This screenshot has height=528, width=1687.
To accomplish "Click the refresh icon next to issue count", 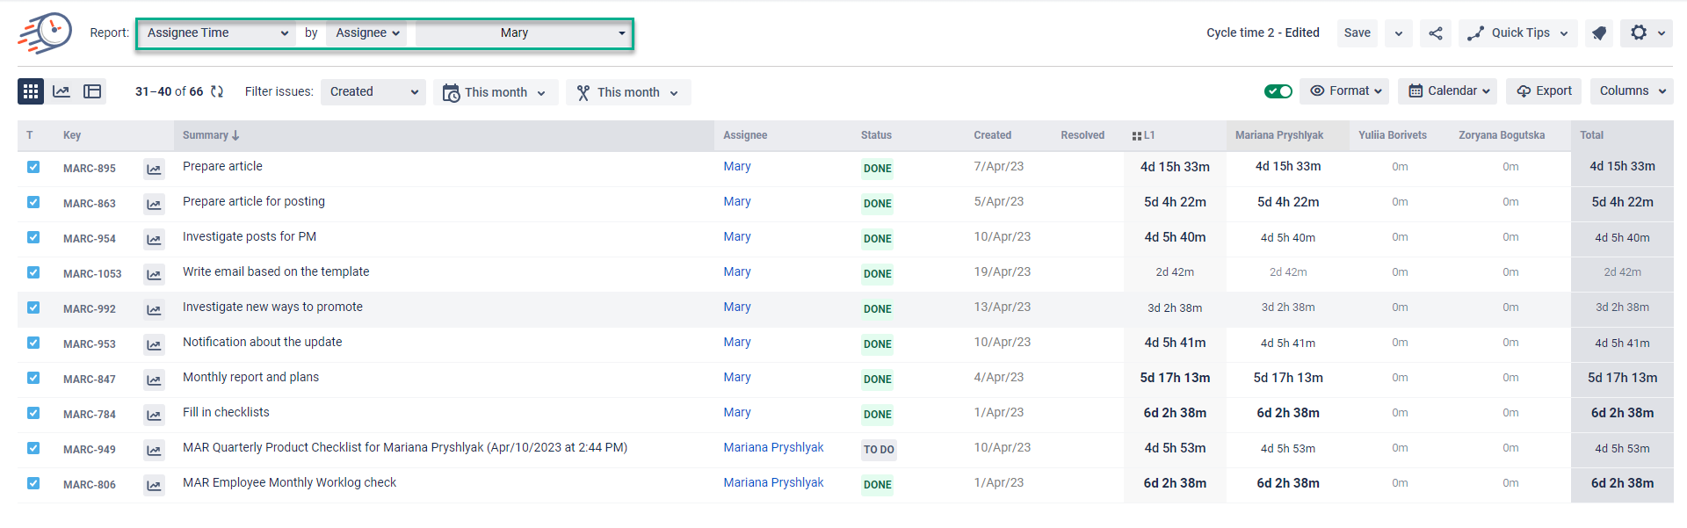I will click(217, 91).
